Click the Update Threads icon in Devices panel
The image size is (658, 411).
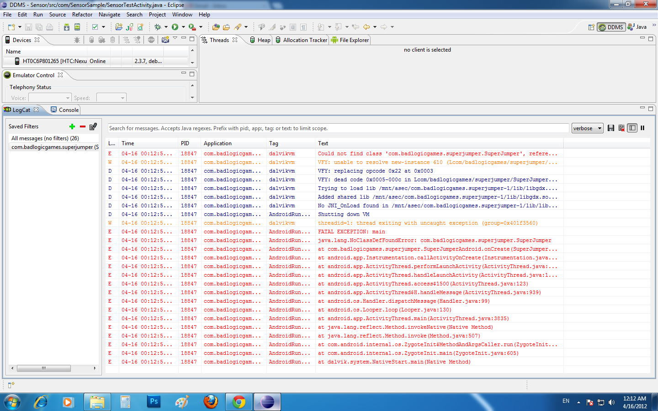(127, 40)
